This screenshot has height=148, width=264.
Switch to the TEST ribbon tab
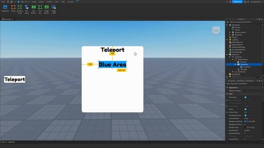57,2
